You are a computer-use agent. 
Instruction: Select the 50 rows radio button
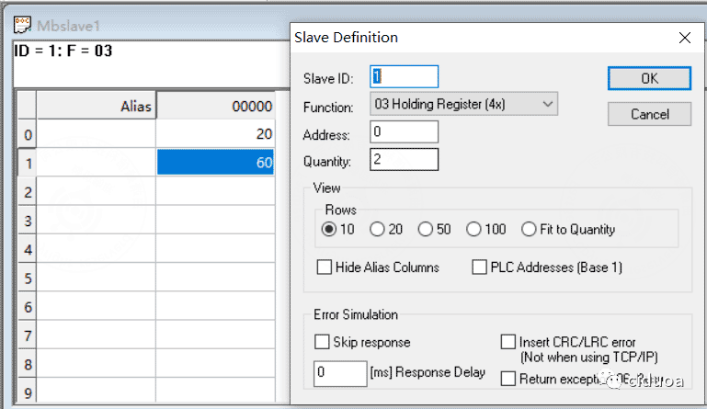pyautogui.click(x=425, y=230)
